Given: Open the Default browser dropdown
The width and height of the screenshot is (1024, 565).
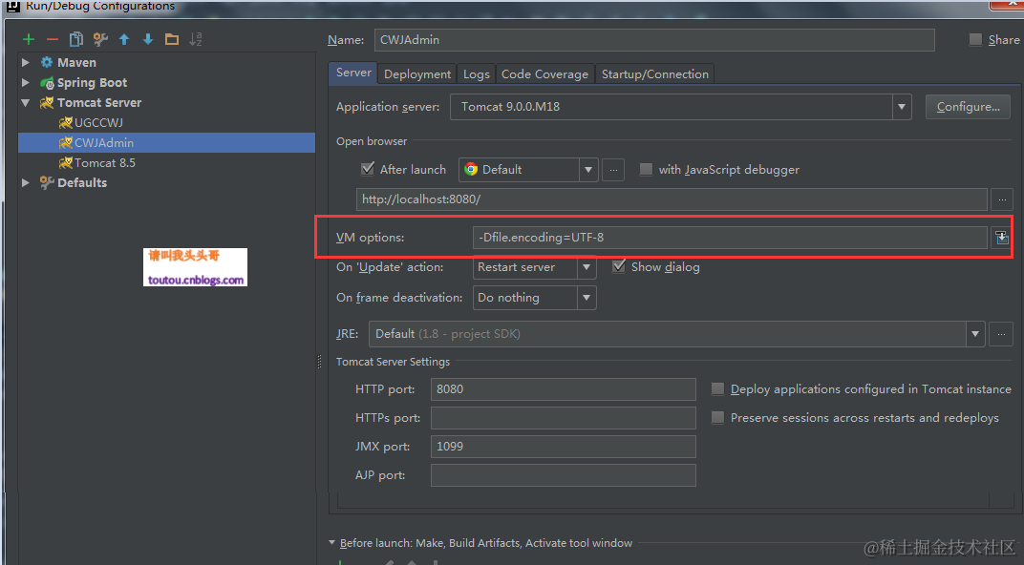Looking at the screenshot, I should click(x=588, y=170).
